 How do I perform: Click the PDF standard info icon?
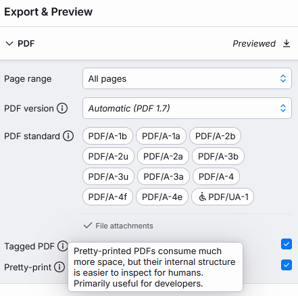point(68,136)
